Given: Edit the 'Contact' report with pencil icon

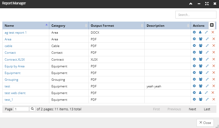Looking at the screenshot, I should pyautogui.click(x=207, y=52).
